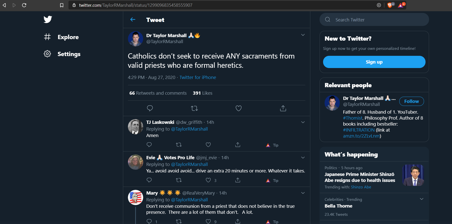Viewport: 452px width, 224px height.
Task: Like Evie's reply tweet
Action: pos(208,180)
